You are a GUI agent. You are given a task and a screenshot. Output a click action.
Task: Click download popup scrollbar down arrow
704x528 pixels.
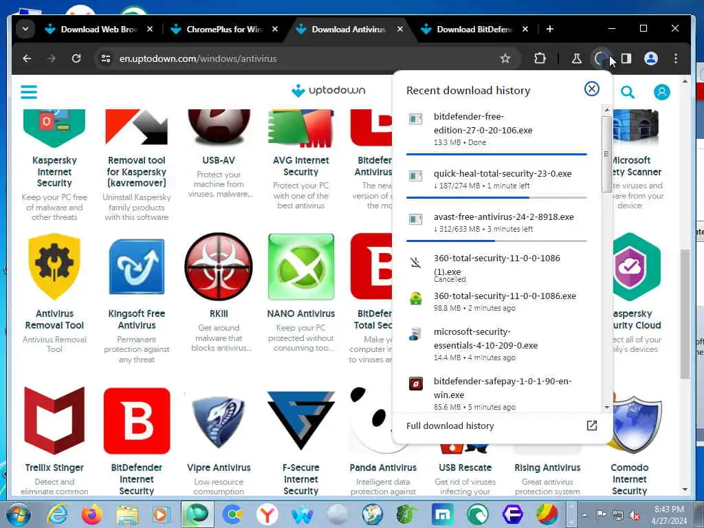pyautogui.click(x=607, y=408)
